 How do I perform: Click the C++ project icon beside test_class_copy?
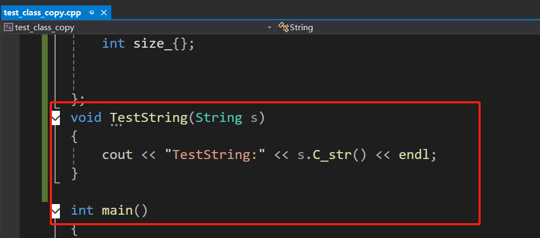tap(8, 28)
